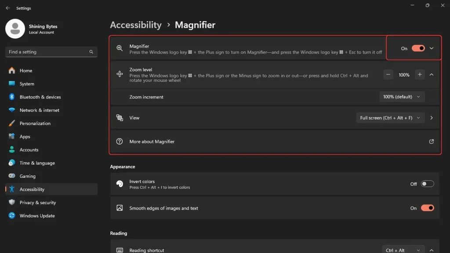The height and width of the screenshot is (253, 450).
Task: Open the View mode dropdown
Action: [390, 118]
